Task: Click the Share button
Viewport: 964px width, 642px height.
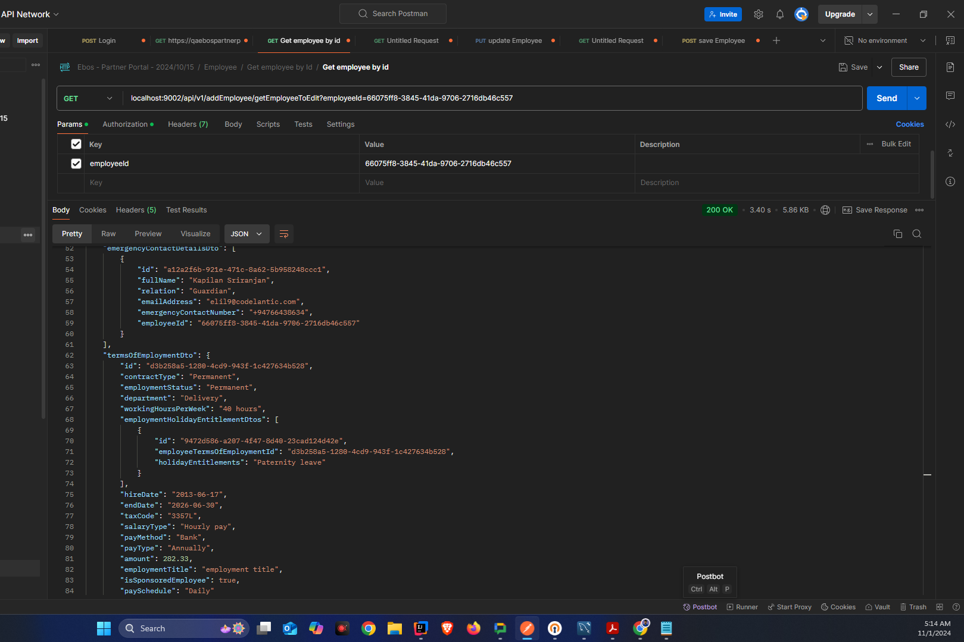Action: click(x=909, y=67)
